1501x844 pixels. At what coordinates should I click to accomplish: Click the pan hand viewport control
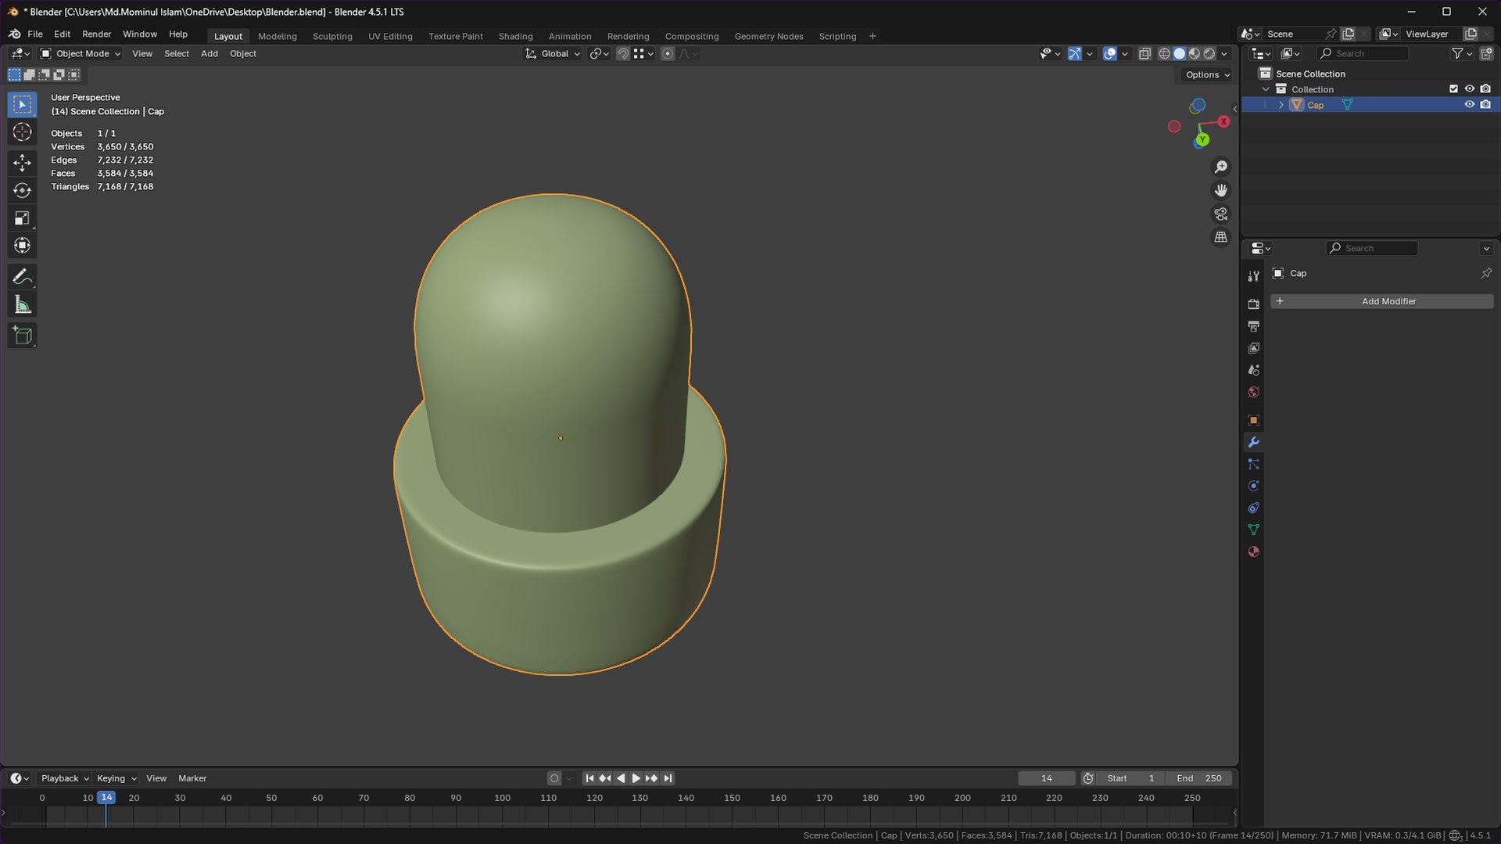click(x=1220, y=190)
